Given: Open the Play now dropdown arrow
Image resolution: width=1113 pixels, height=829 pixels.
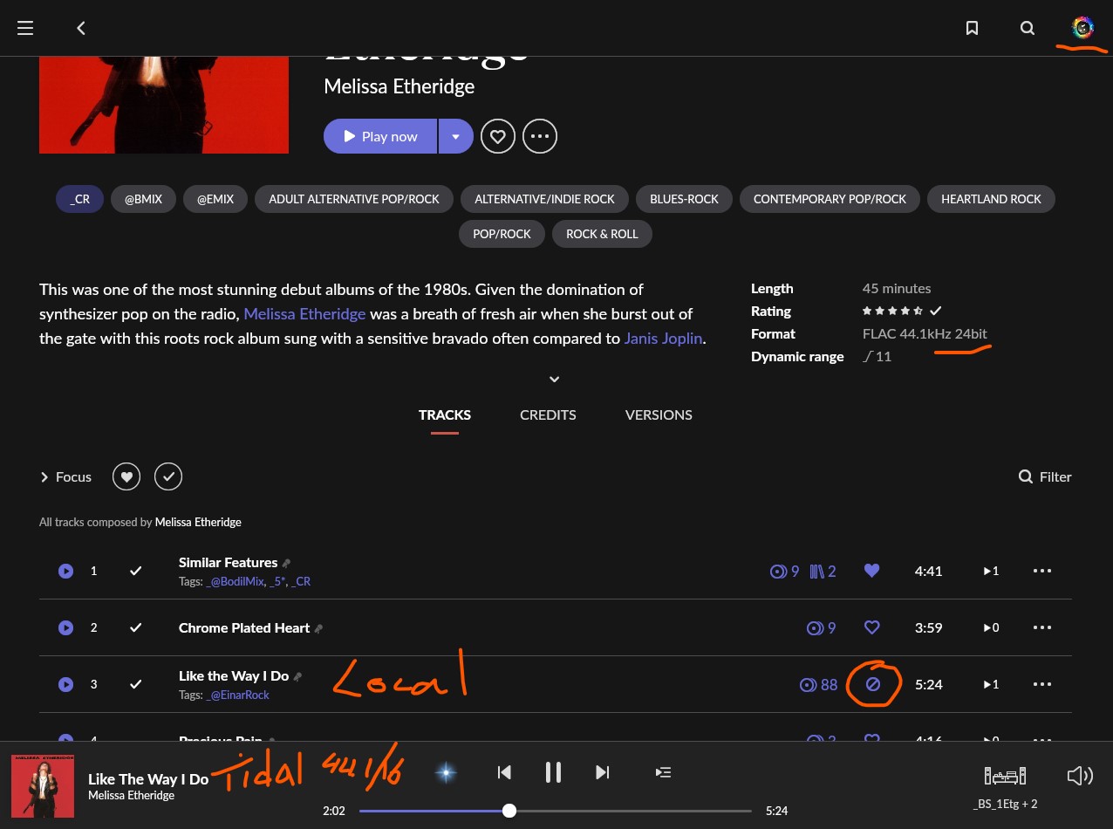Looking at the screenshot, I should pos(455,136).
